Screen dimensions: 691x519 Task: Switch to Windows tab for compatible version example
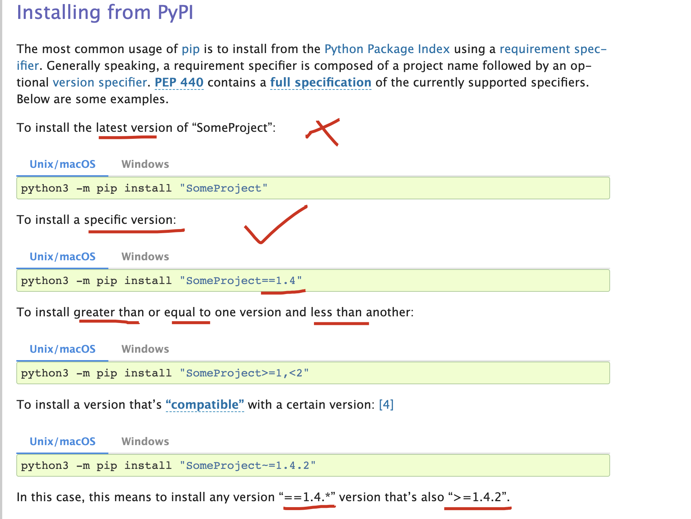coord(145,441)
